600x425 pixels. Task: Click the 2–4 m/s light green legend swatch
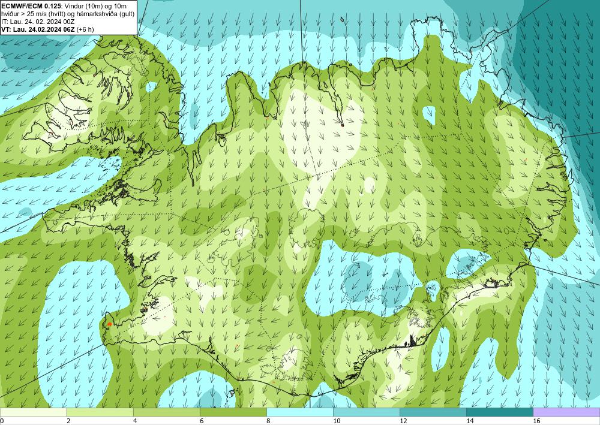[100, 412]
